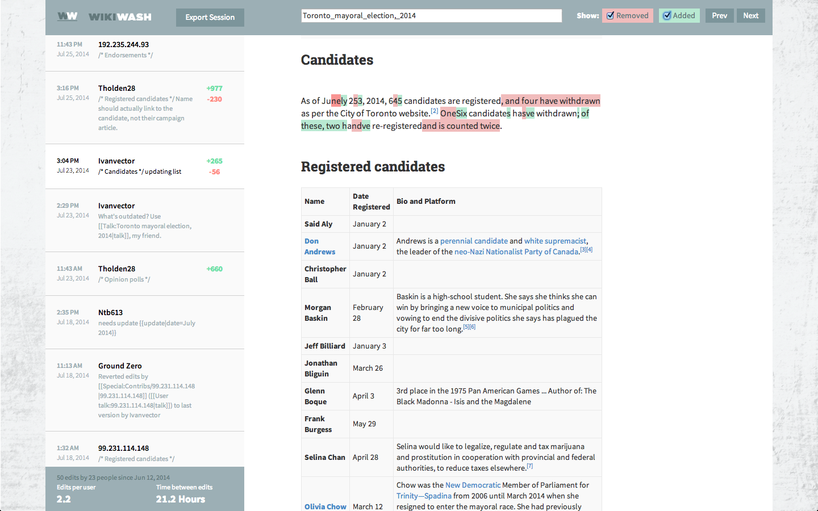Toggle the Added checkbox
The height and width of the screenshot is (511, 818).
(x=667, y=16)
